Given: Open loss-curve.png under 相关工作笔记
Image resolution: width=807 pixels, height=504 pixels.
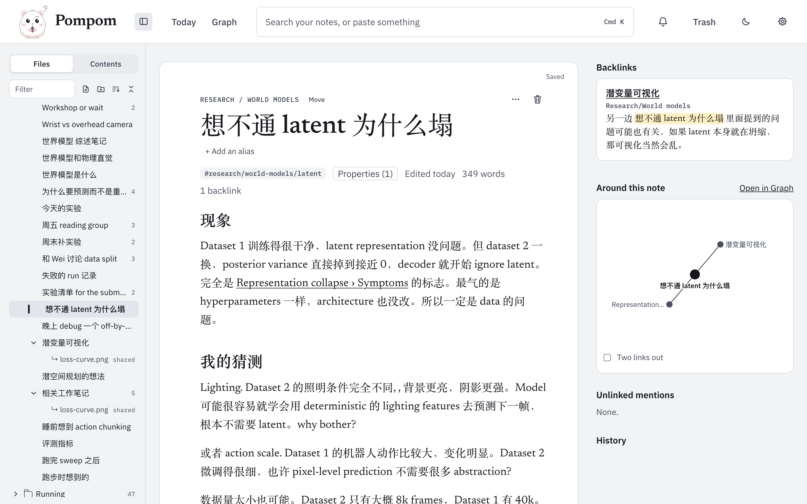Looking at the screenshot, I should tap(84, 410).
